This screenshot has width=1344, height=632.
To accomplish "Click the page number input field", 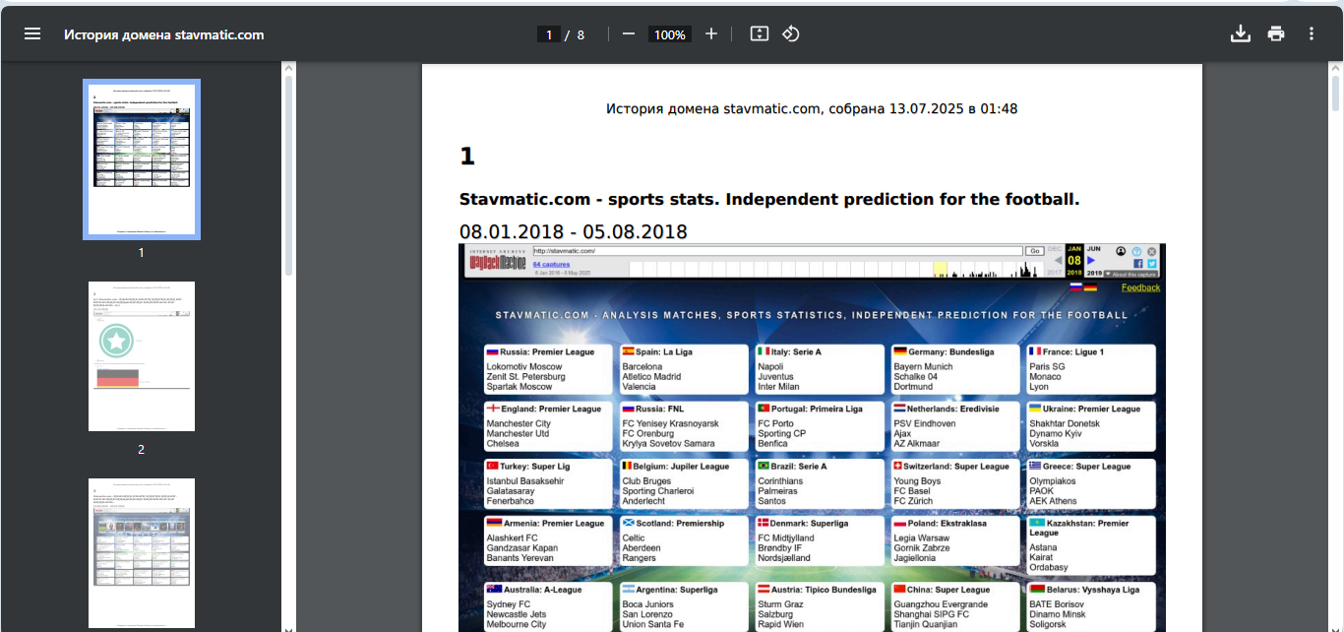I will click(x=549, y=34).
